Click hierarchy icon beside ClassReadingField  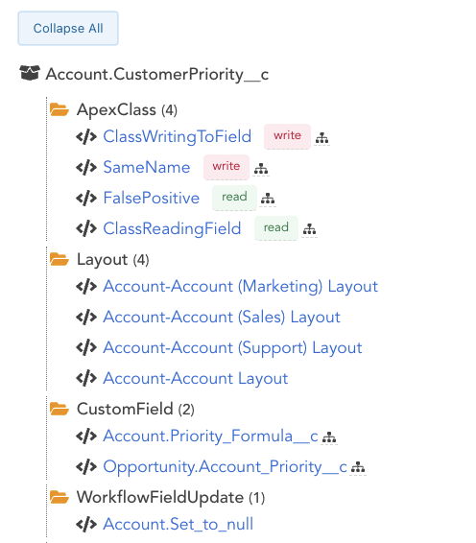tap(309, 229)
